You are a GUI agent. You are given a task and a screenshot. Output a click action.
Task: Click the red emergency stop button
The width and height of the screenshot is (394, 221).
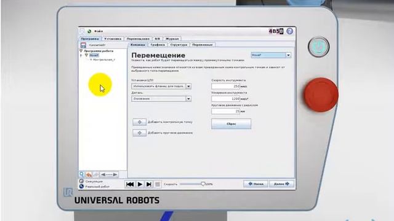pos(321,95)
